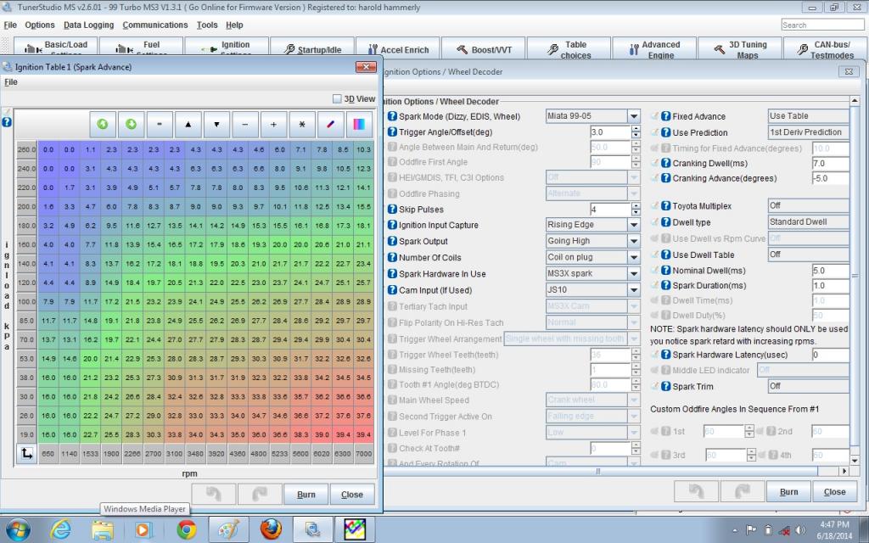The image size is (869, 543).
Task: Click the axis arrow icon at the table's bottom-left corner
Action: (x=25, y=455)
